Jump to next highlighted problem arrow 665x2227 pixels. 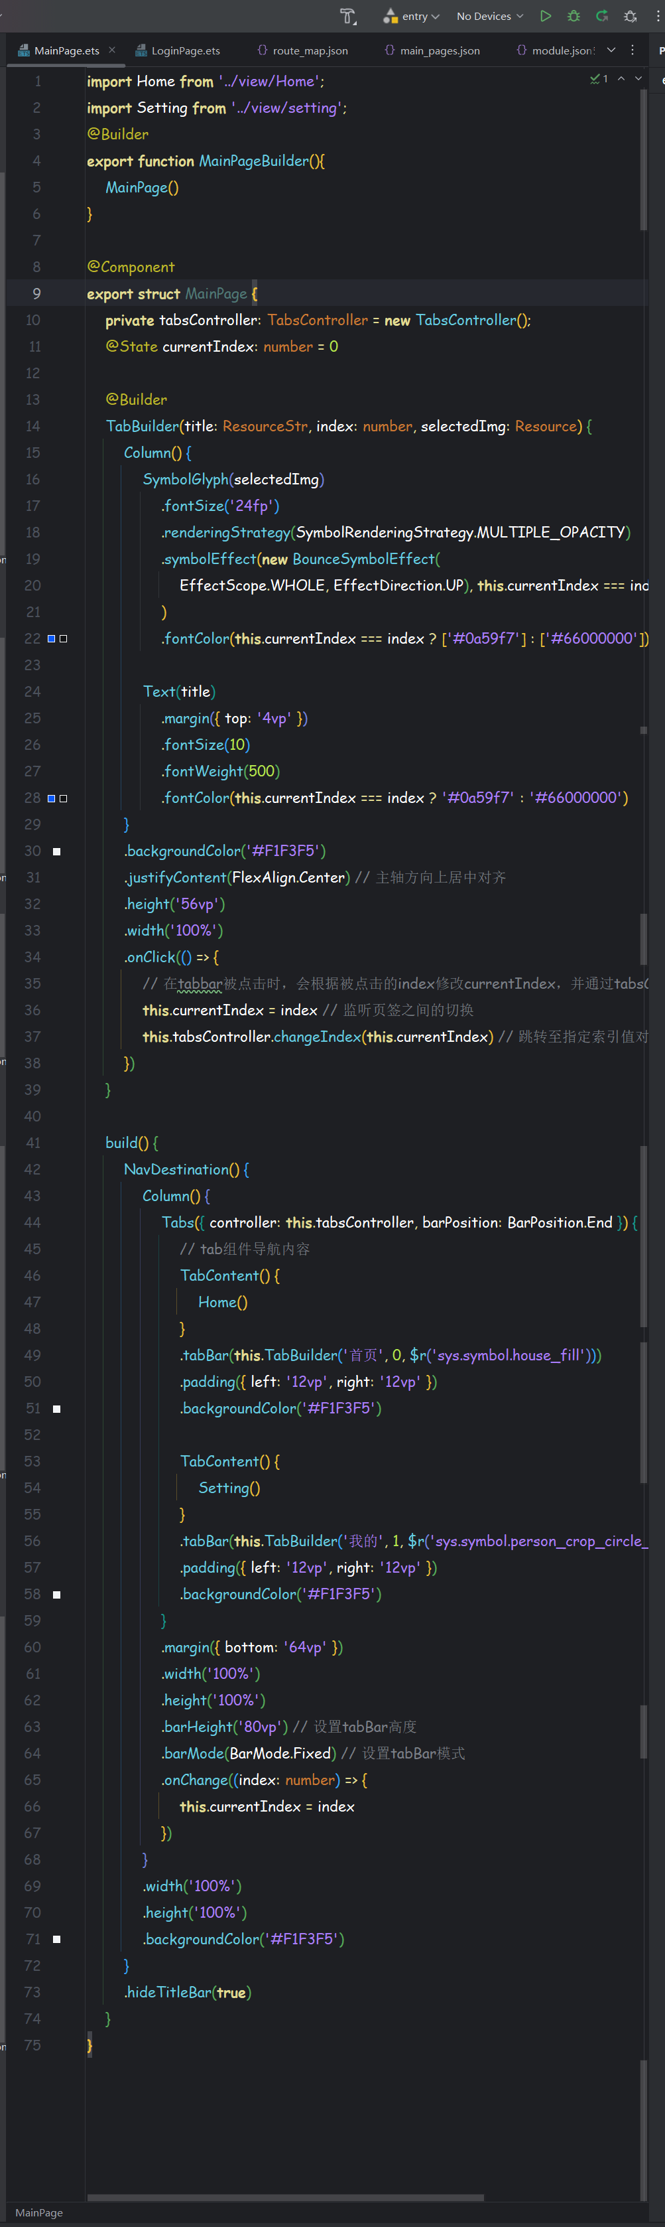(638, 79)
